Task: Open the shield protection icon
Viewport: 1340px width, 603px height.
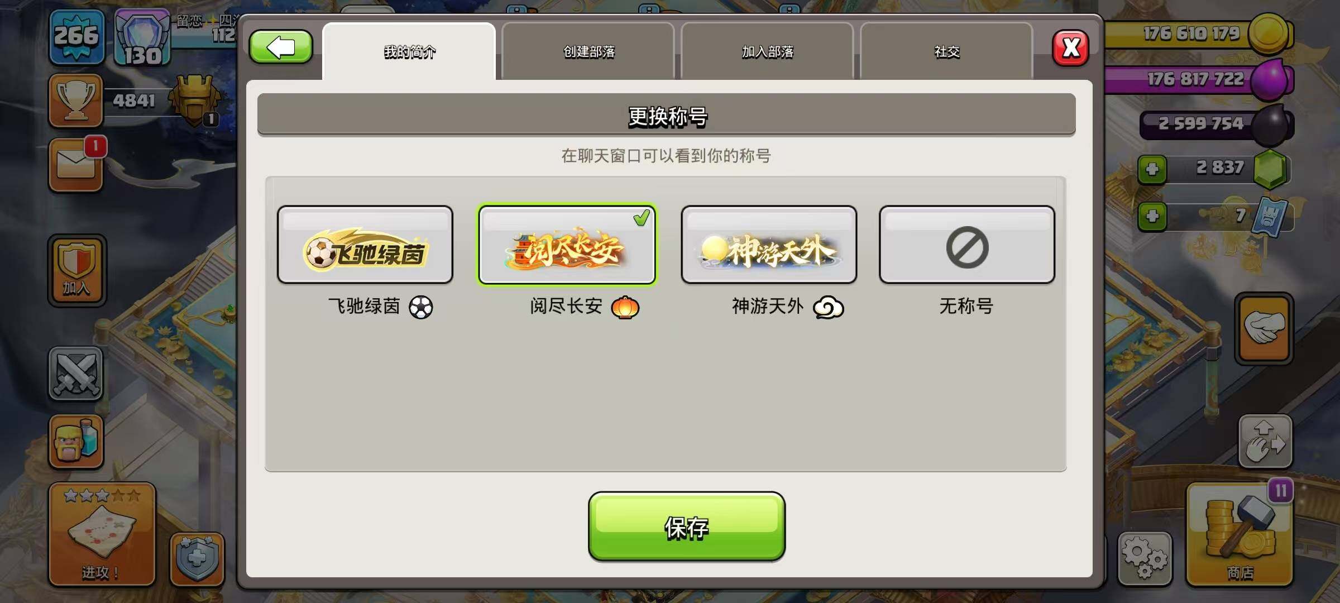Action: coord(197,559)
